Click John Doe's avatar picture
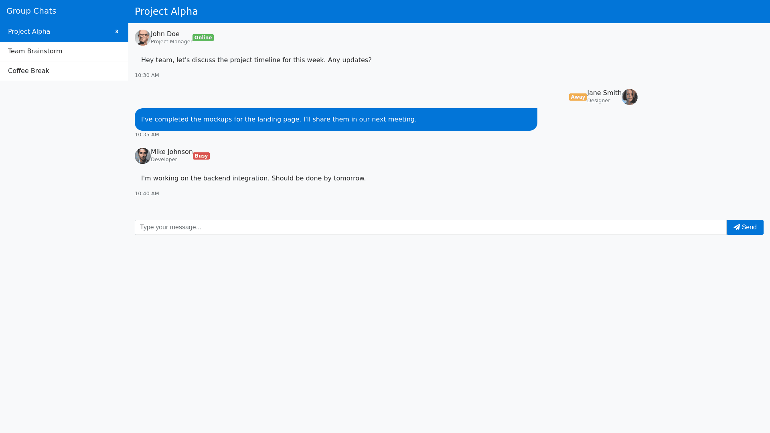This screenshot has height=433, width=770. (x=142, y=38)
